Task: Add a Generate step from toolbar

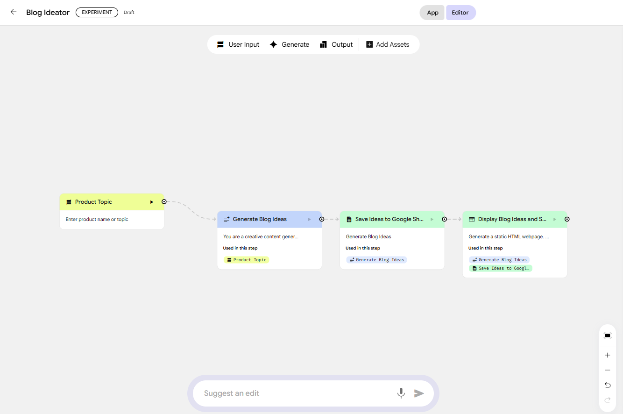Action: [290, 44]
